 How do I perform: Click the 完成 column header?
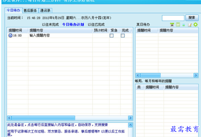[x=126, y=30]
